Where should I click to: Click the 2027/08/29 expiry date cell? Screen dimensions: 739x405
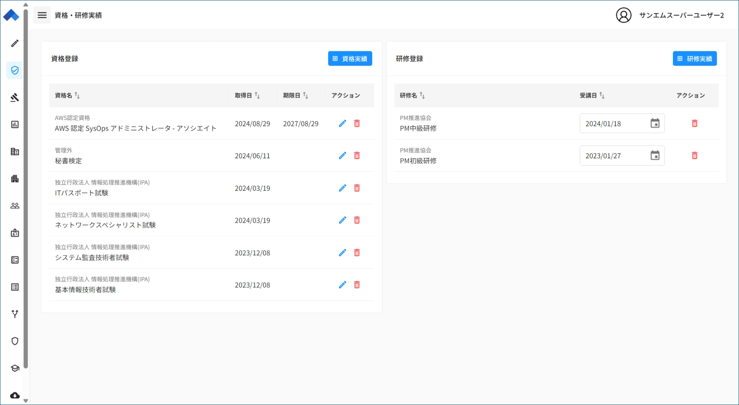[301, 124]
